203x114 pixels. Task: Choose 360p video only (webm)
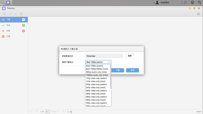(x=98, y=91)
